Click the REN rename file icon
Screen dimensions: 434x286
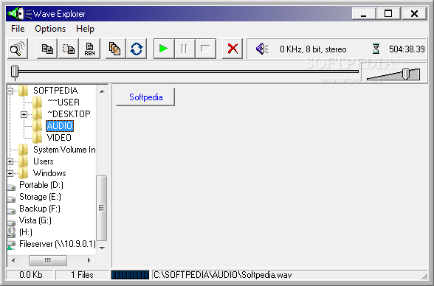[x=90, y=49]
